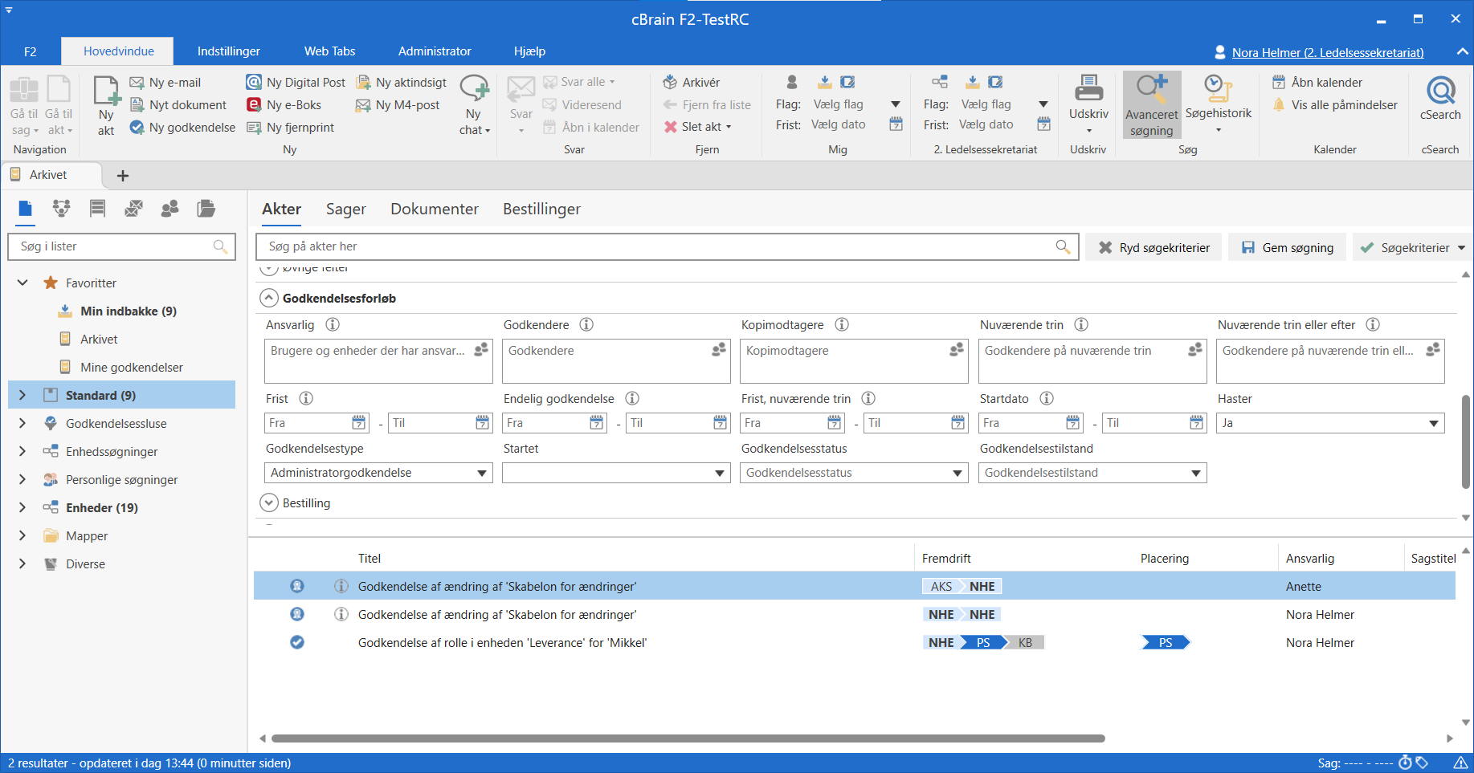This screenshot has height=773, width=1474.
Task: Open Søgehistorik clock icon
Action: (x=1218, y=87)
